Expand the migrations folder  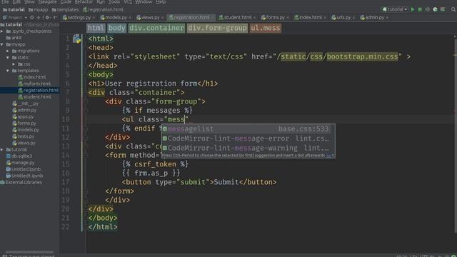click(8, 51)
